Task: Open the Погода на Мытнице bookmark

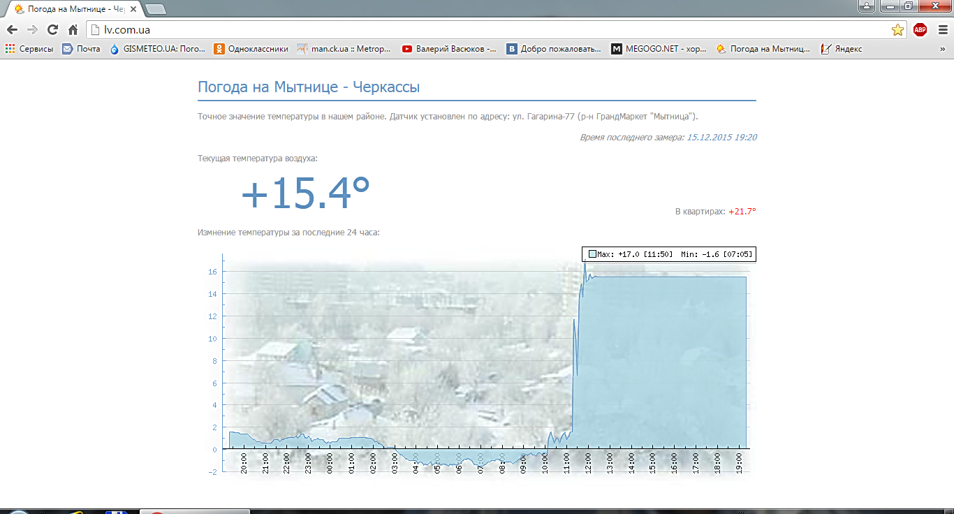Action: (x=764, y=49)
